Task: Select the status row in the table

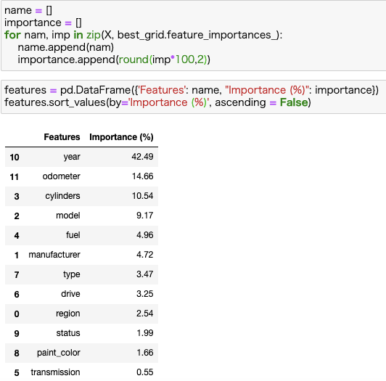Action: 81,333
